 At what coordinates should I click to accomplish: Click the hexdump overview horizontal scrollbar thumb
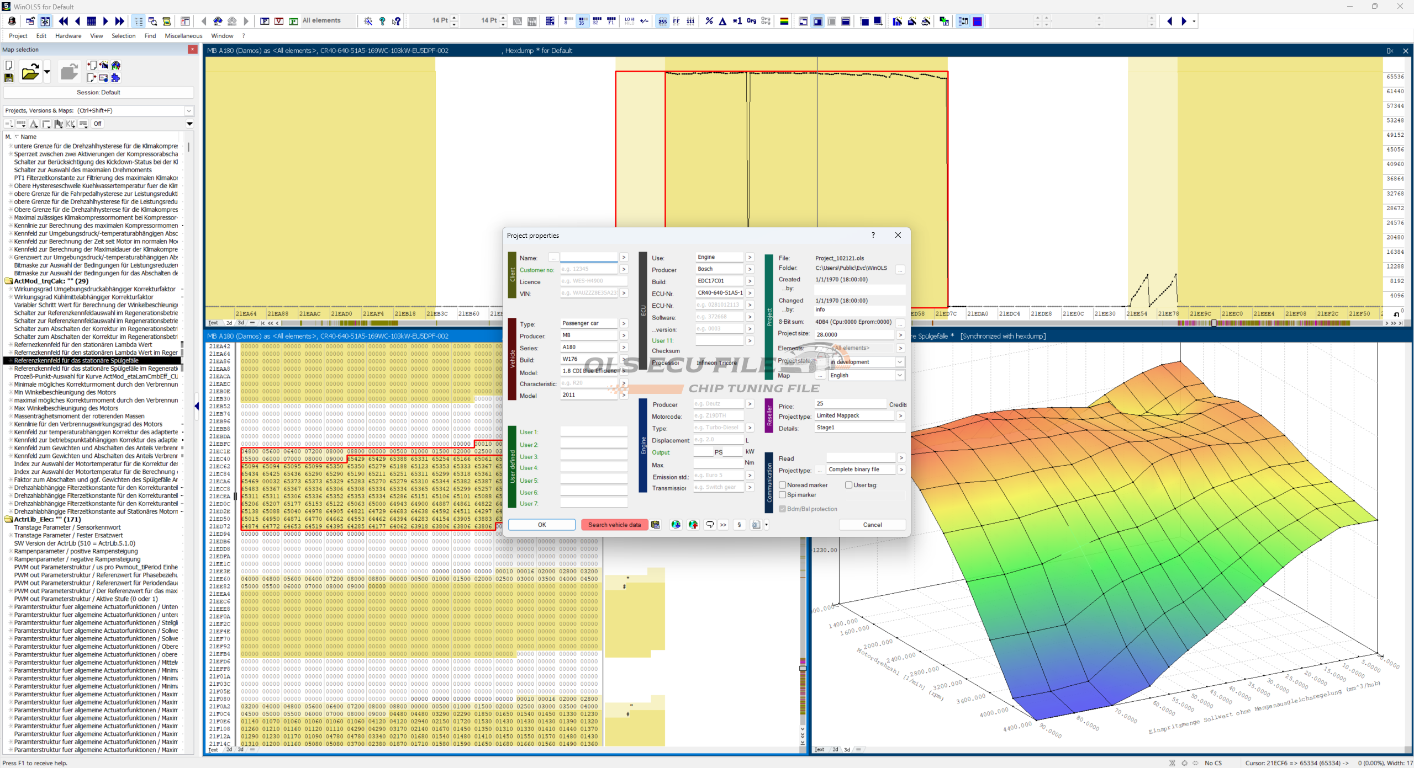pyautogui.click(x=1213, y=323)
